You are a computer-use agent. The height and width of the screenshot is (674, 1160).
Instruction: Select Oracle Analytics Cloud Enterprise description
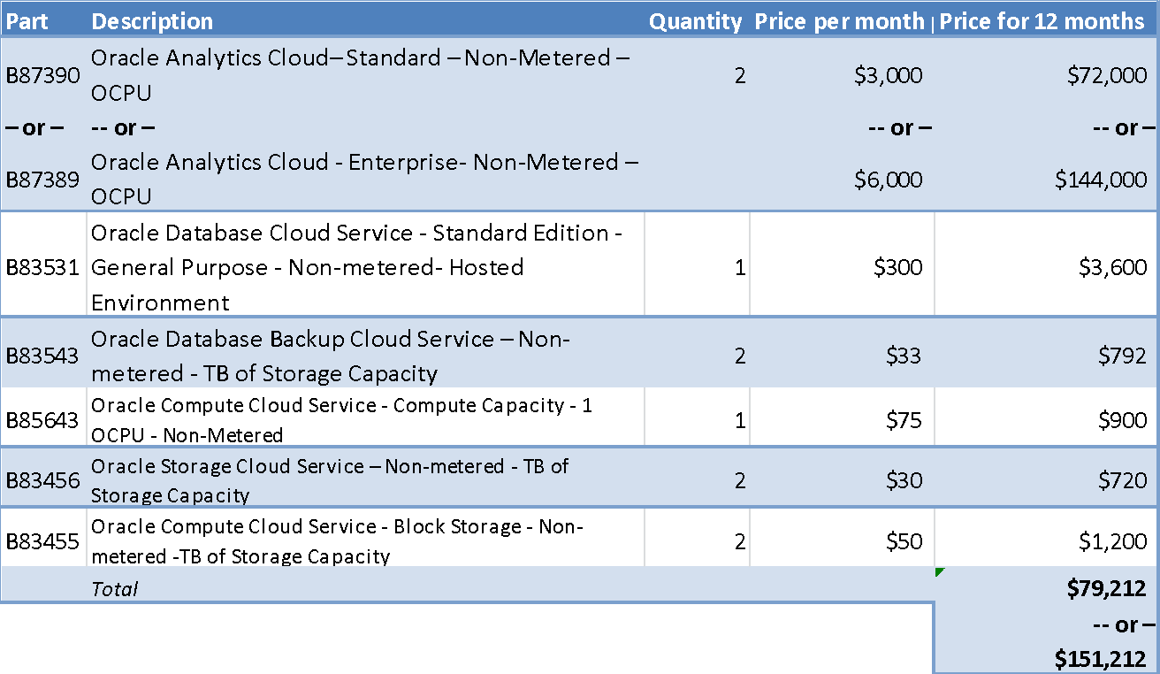[365, 179]
